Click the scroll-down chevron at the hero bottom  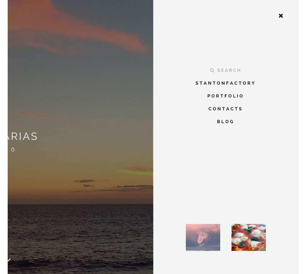9,260
